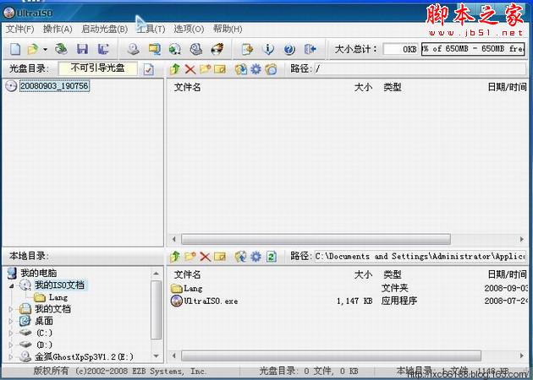Mount image to virtual drive icon

pos(196,50)
